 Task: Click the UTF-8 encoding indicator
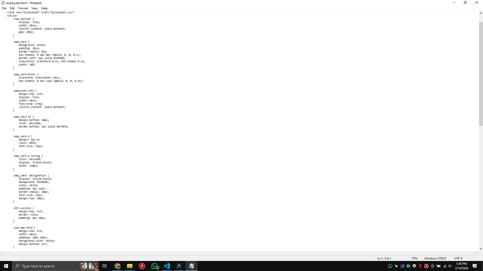coord(458,258)
